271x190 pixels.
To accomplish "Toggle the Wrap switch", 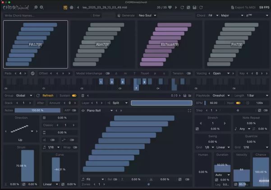I will click(75, 147).
